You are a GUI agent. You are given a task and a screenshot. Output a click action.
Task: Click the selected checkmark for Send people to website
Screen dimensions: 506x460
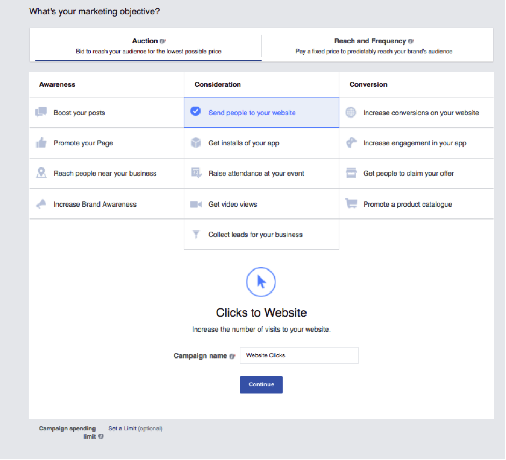(196, 112)
